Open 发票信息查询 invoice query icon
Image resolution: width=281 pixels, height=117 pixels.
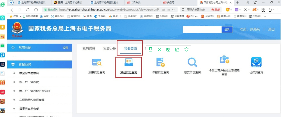point(97,63)
